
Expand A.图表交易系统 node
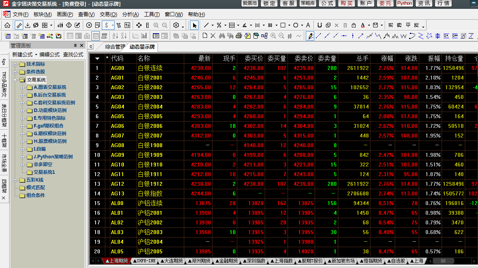(x=22, y=87)
